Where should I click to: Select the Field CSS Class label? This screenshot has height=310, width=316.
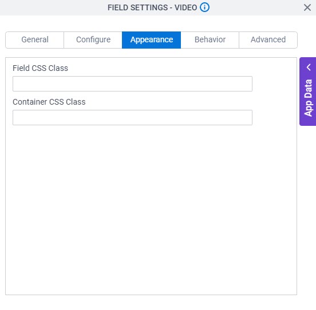[40, 68]
